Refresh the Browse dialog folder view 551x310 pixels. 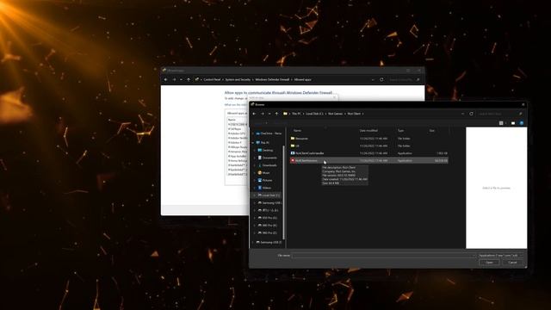471,114
